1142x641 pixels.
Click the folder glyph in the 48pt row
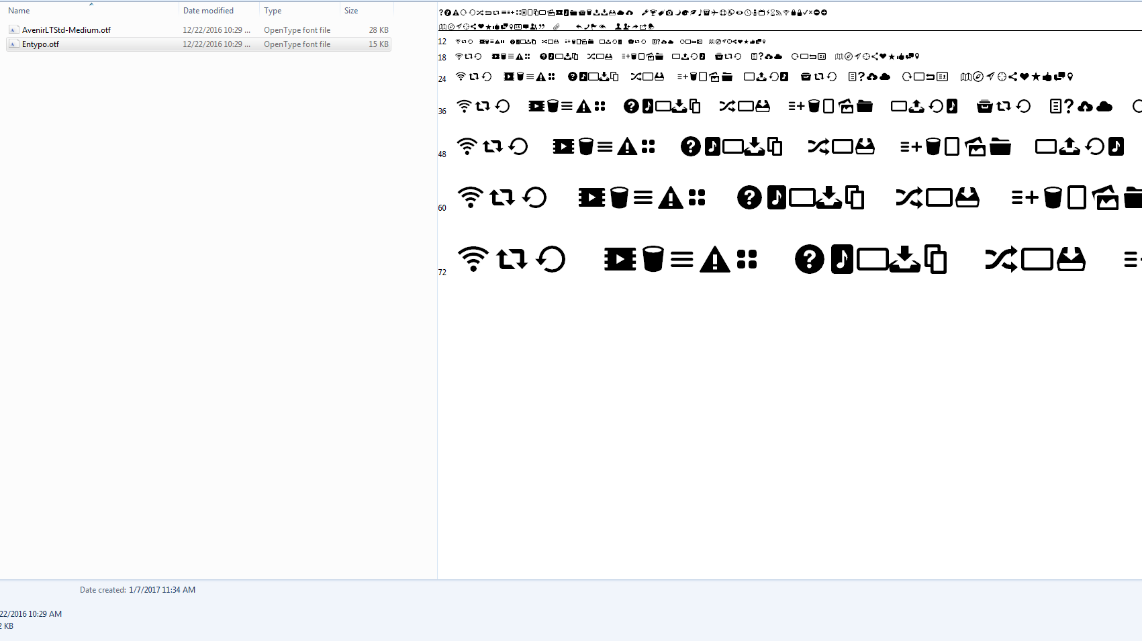(1001, 146)
